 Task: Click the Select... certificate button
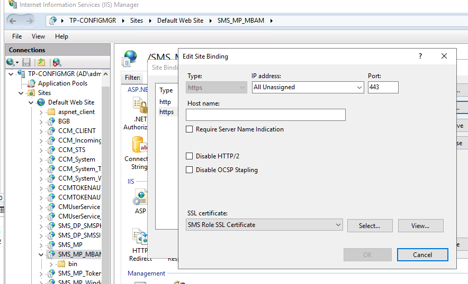(x=370, y=225)
